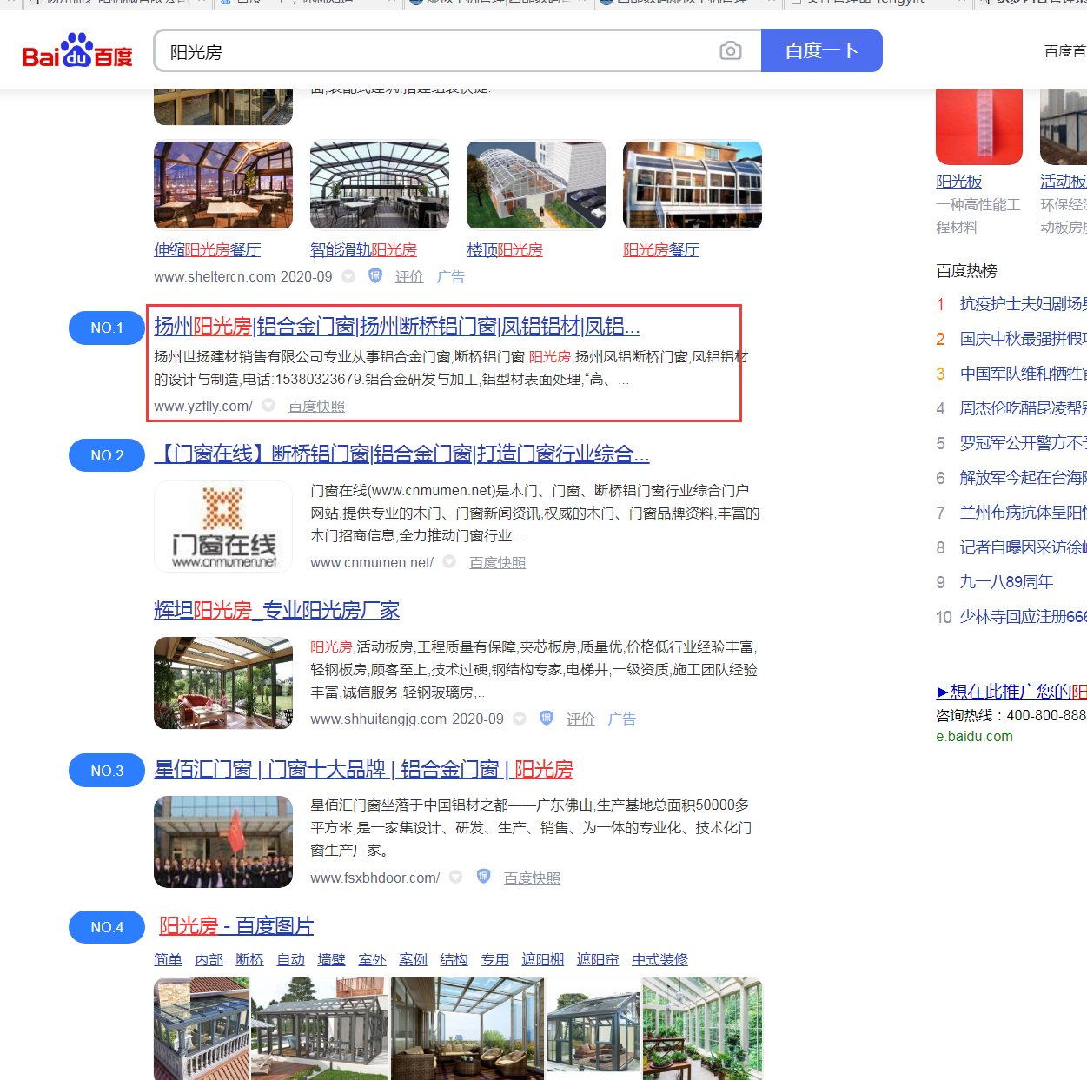Click the shield icon beside www.sheltercn.com
Screen dimensions: 1087x1080
pyautogui.click(x=375, y=276)
